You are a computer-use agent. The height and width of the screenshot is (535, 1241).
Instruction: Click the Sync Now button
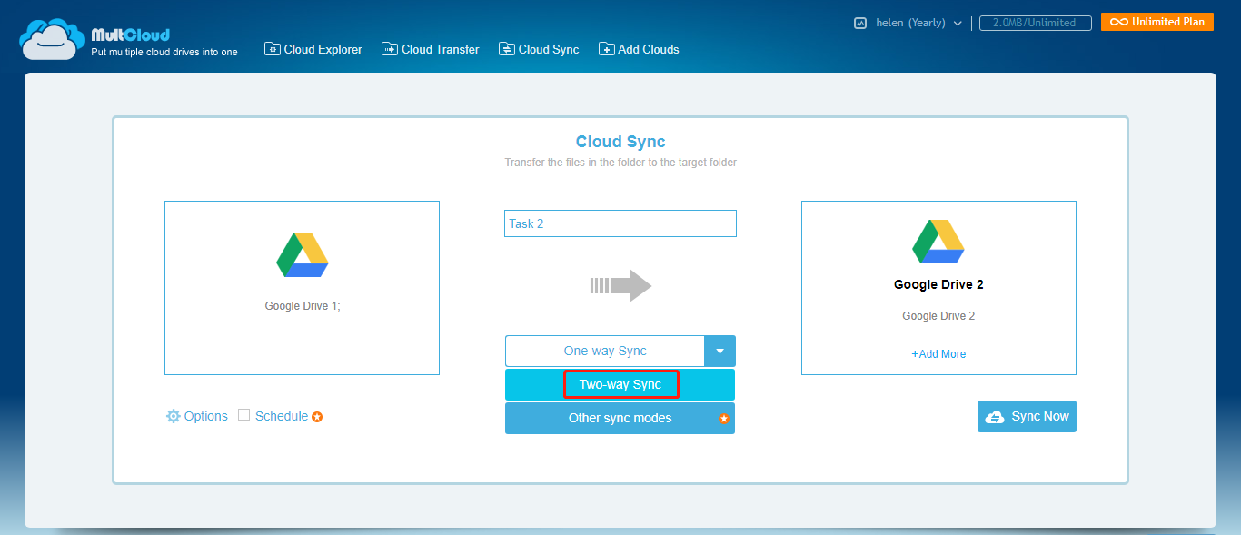tap(1027, 416)
